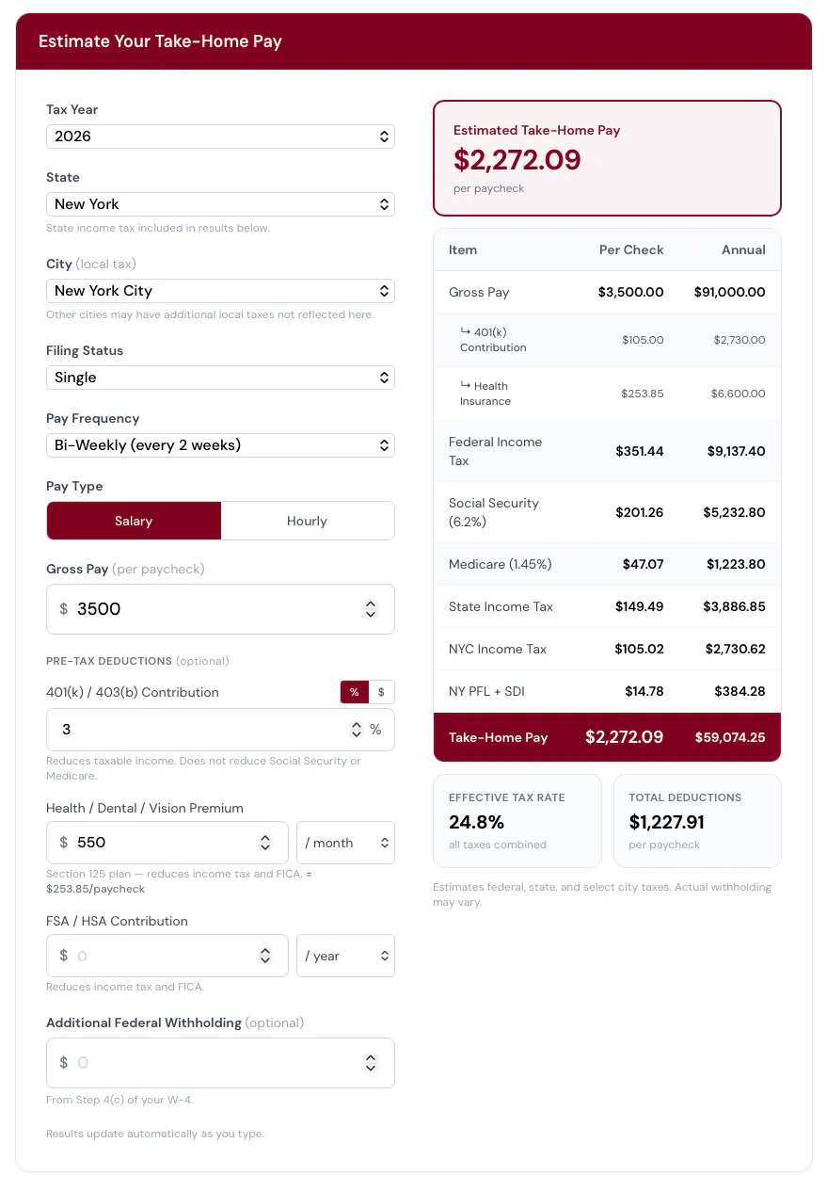
Task: Click the Health premium amount stepper arrows
Action: pos(265,843)
